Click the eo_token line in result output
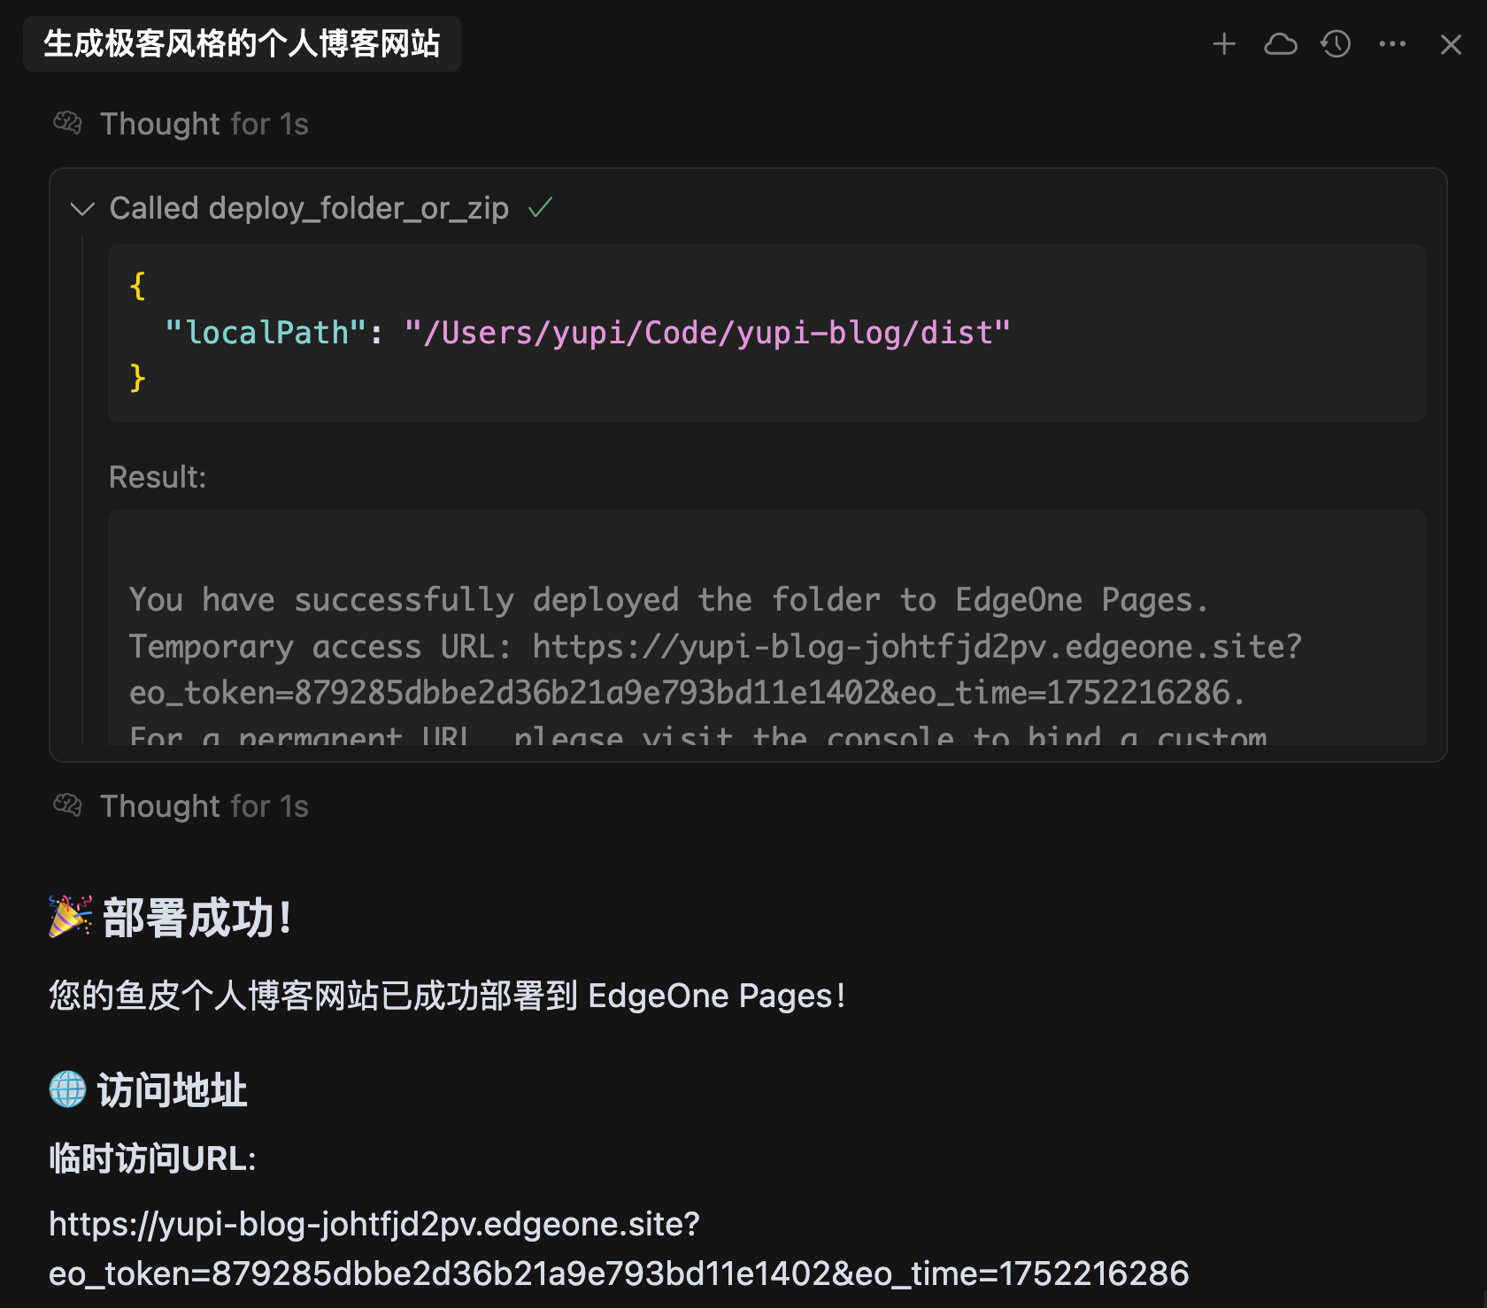The height and width of the screenshot is (1308, 1487). point(688,693)
